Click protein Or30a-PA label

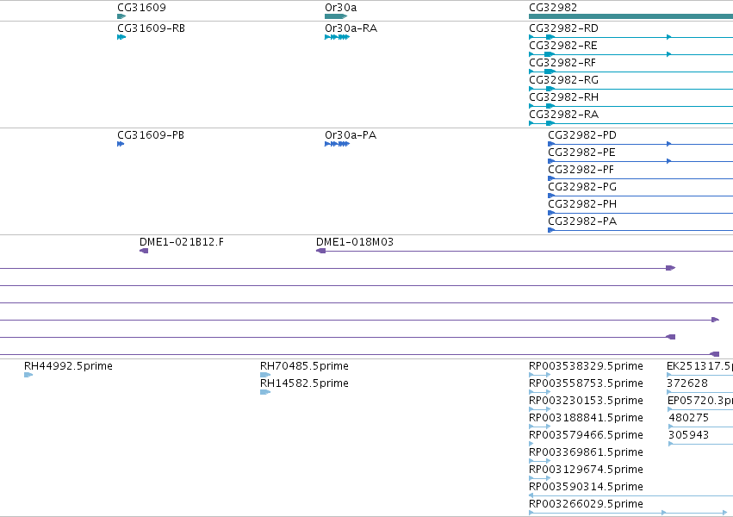click(351, 135)
